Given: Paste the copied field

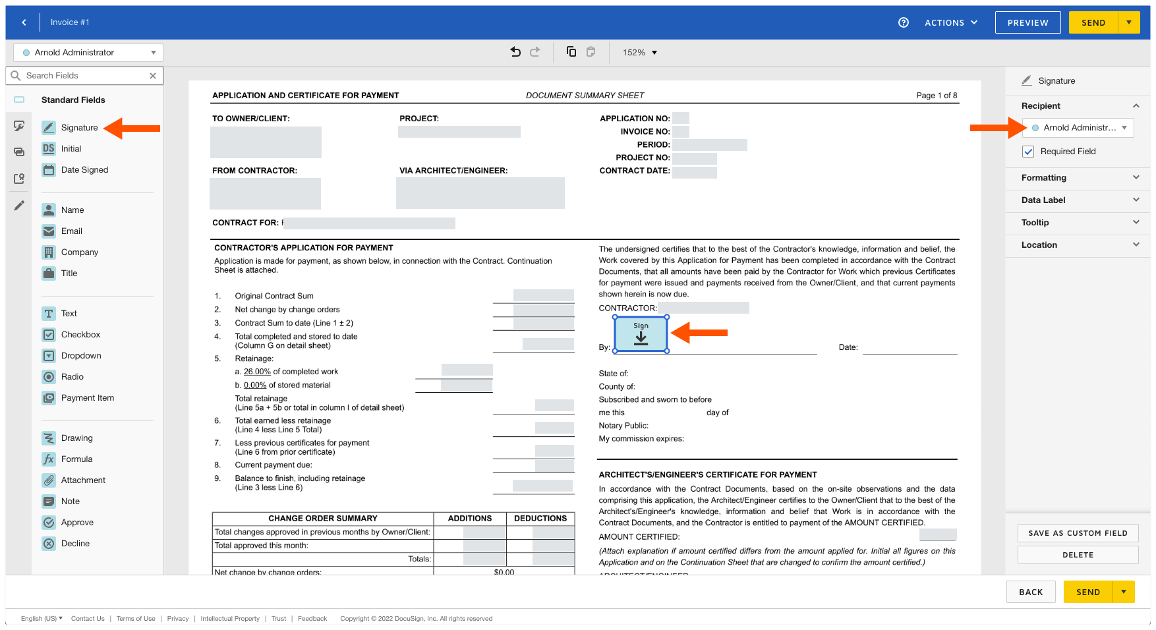Looking at the screenshot, I should coord(591,52).
